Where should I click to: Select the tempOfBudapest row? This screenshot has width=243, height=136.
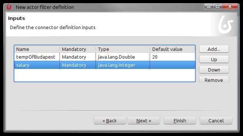(105, 57)
